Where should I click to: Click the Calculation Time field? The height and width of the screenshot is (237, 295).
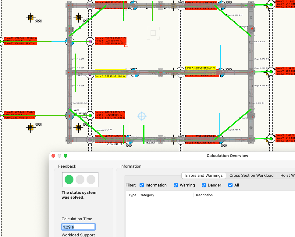click(x=78, y=227)
